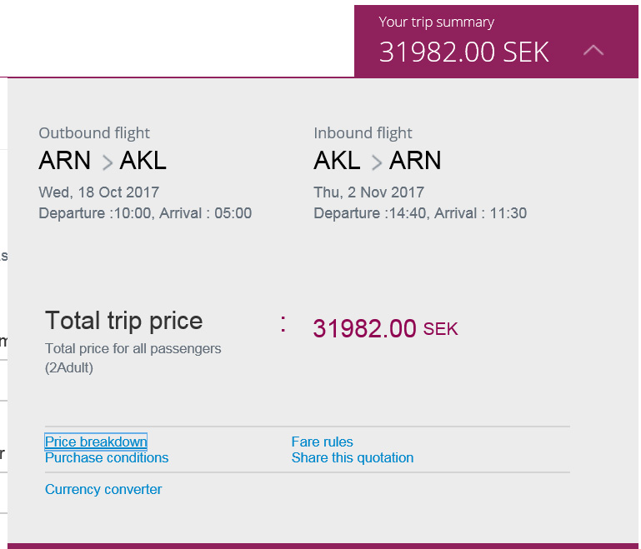Click the magenta 31982.00 SEK total amount
This screenshot has height=549, width=641.
[385, 329]
